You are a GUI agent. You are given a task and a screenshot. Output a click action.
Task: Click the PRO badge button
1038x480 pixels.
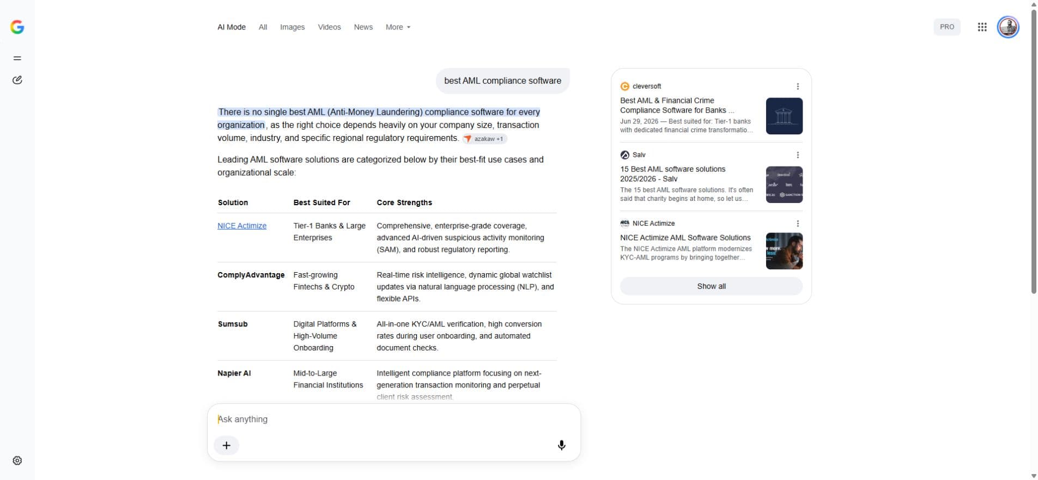click(x=946, y=27)
